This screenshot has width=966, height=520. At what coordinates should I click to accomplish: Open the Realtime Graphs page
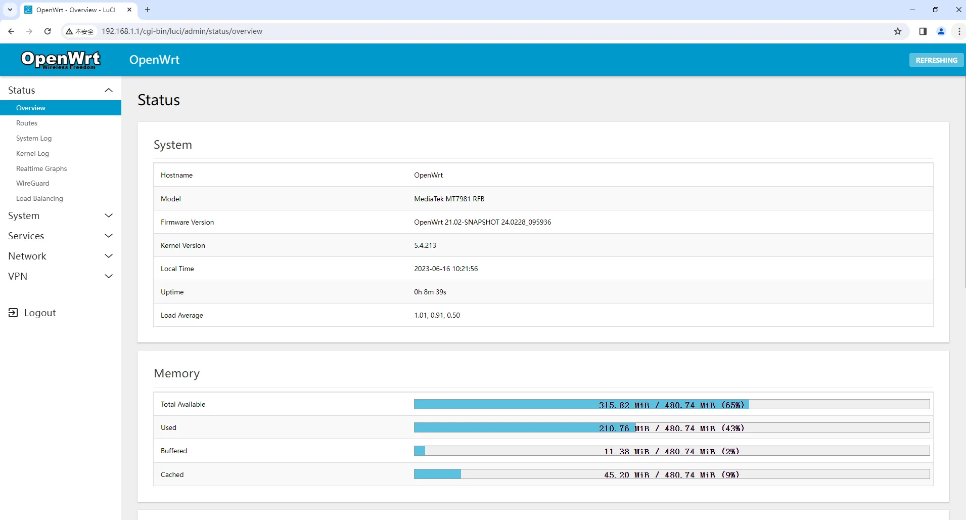click(x=41, y=168)
